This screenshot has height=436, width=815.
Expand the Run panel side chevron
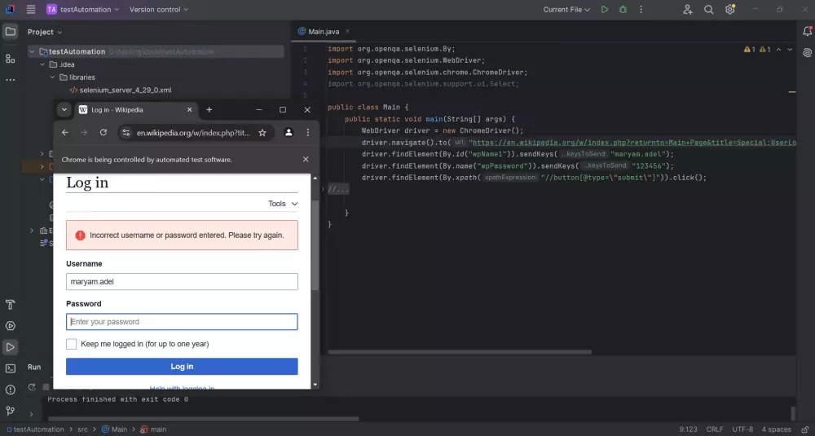click(x=31, y=414)
